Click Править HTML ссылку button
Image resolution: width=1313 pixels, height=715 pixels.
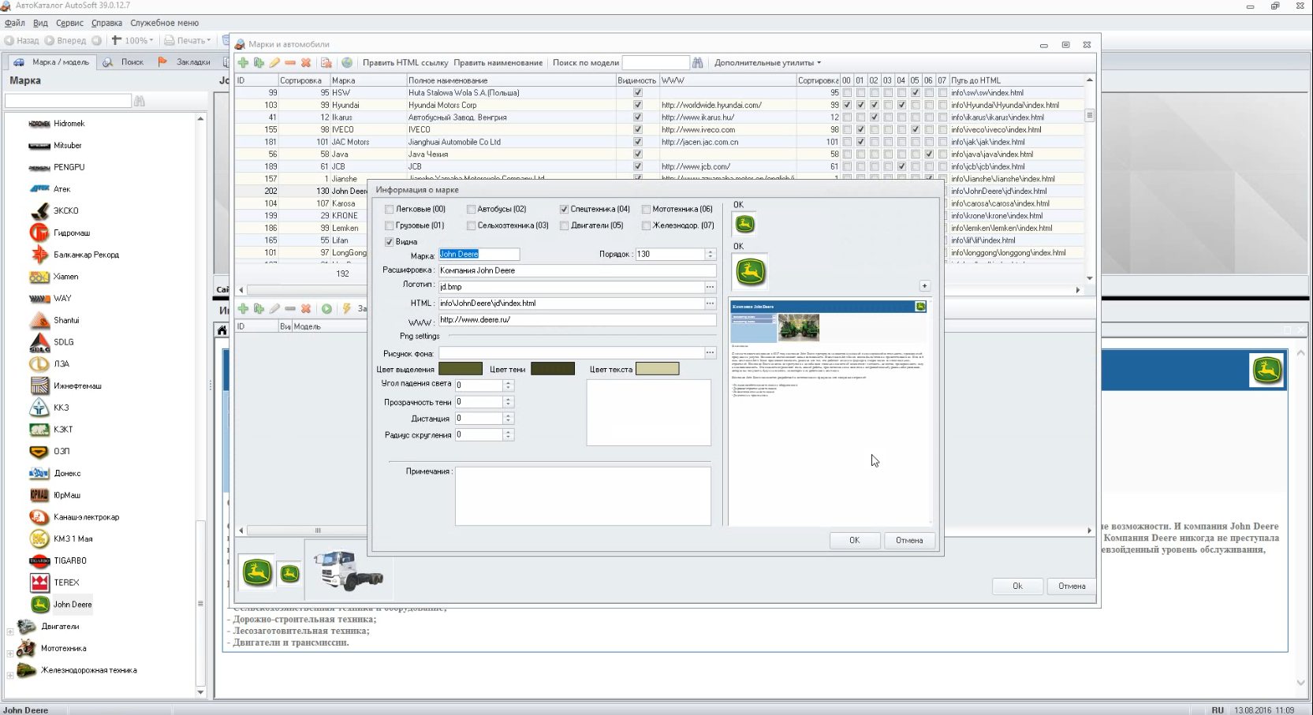(405, 63)
